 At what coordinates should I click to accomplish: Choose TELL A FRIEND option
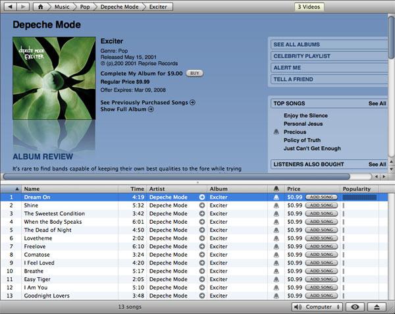click(329, 79)
